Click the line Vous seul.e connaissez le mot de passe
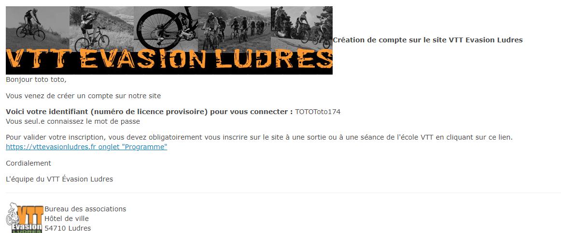 73,121
